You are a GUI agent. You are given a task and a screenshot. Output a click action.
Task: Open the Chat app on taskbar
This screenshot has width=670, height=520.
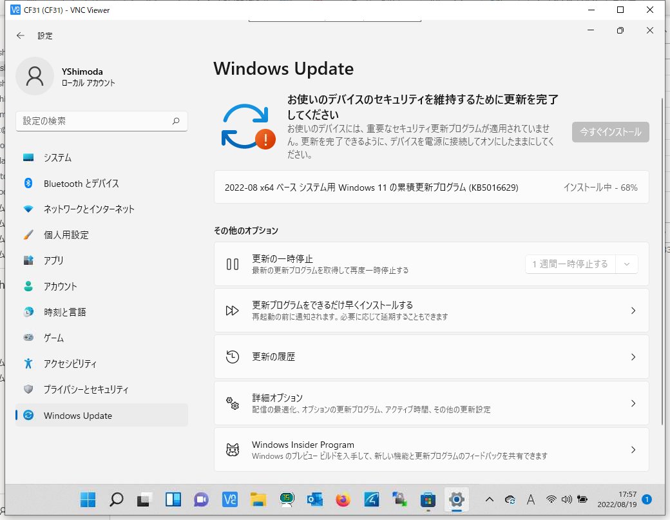201,499
